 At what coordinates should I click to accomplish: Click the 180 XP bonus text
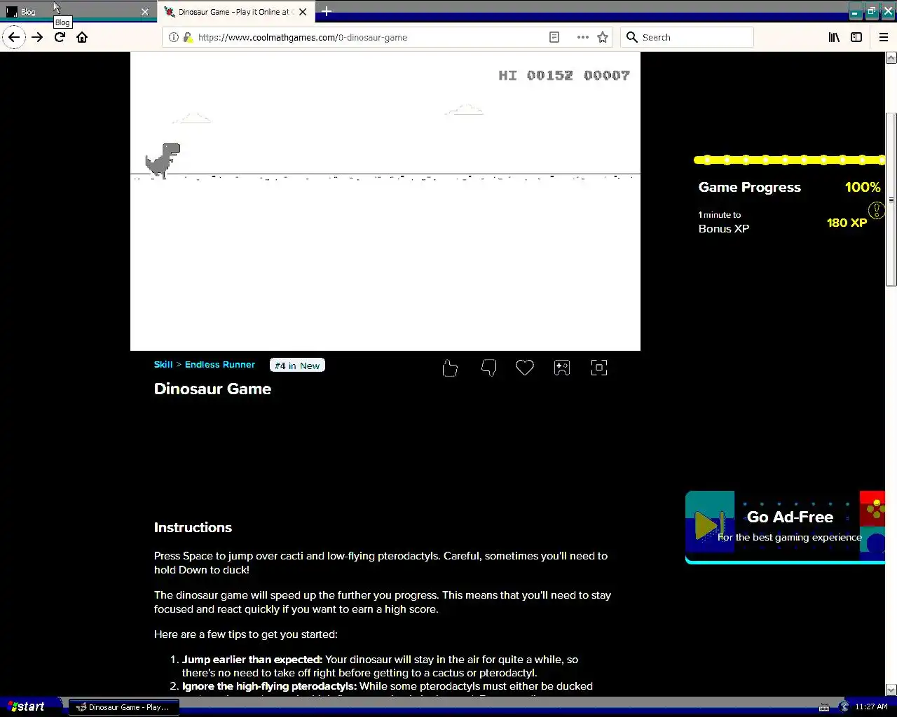(847, 223)
